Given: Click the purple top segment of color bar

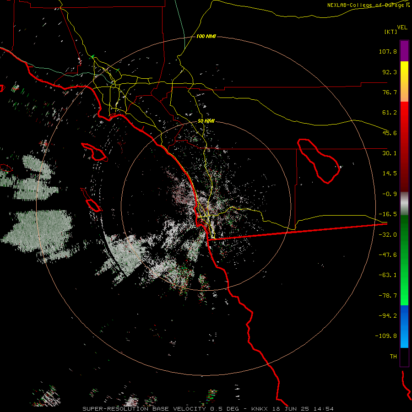Looking at the screenshot, I should [404, 51].
